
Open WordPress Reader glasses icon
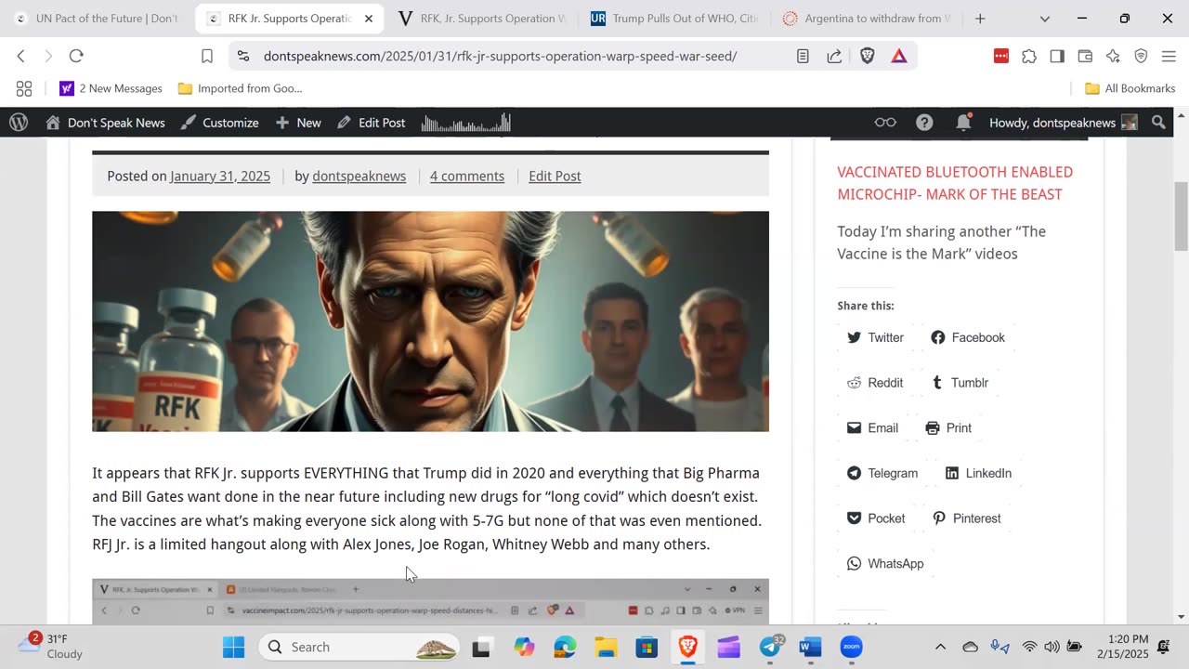pyautogui.click(x=885, y=123)
